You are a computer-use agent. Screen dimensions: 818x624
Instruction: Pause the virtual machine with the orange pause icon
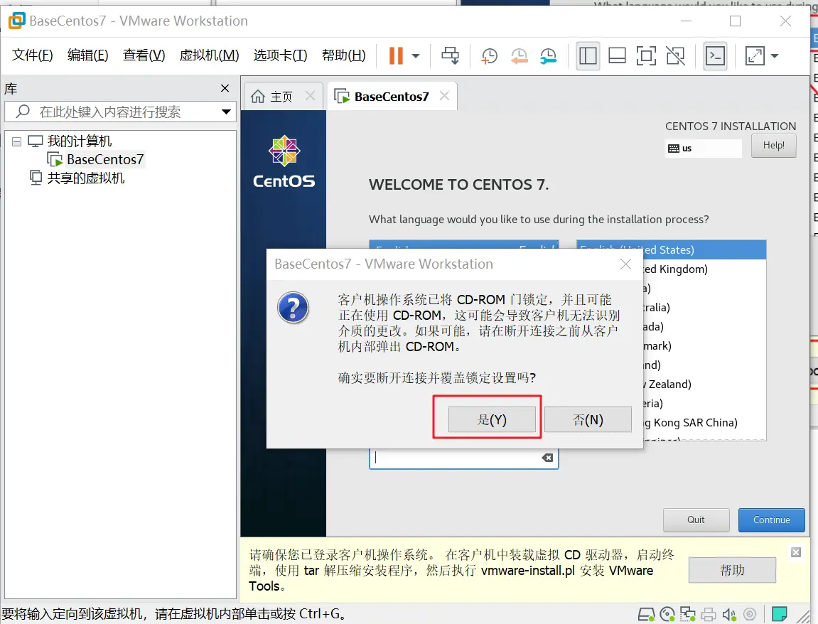pyautogui.click(x=396, y=55)
